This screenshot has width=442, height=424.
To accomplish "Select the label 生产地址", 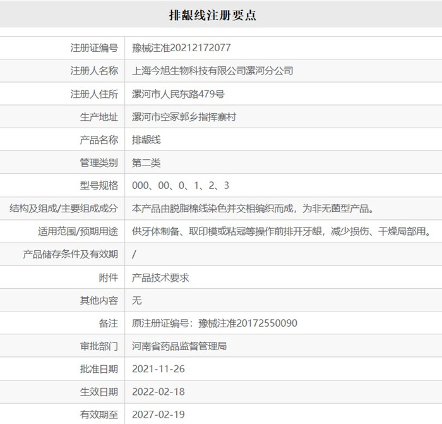I will click(x=99, y=116).
